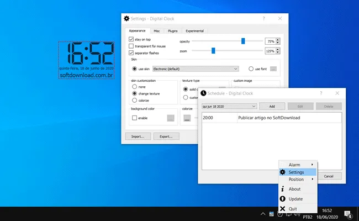Click the font chooser ... button
Screen dimensions: 359x221
coord(273,69)
